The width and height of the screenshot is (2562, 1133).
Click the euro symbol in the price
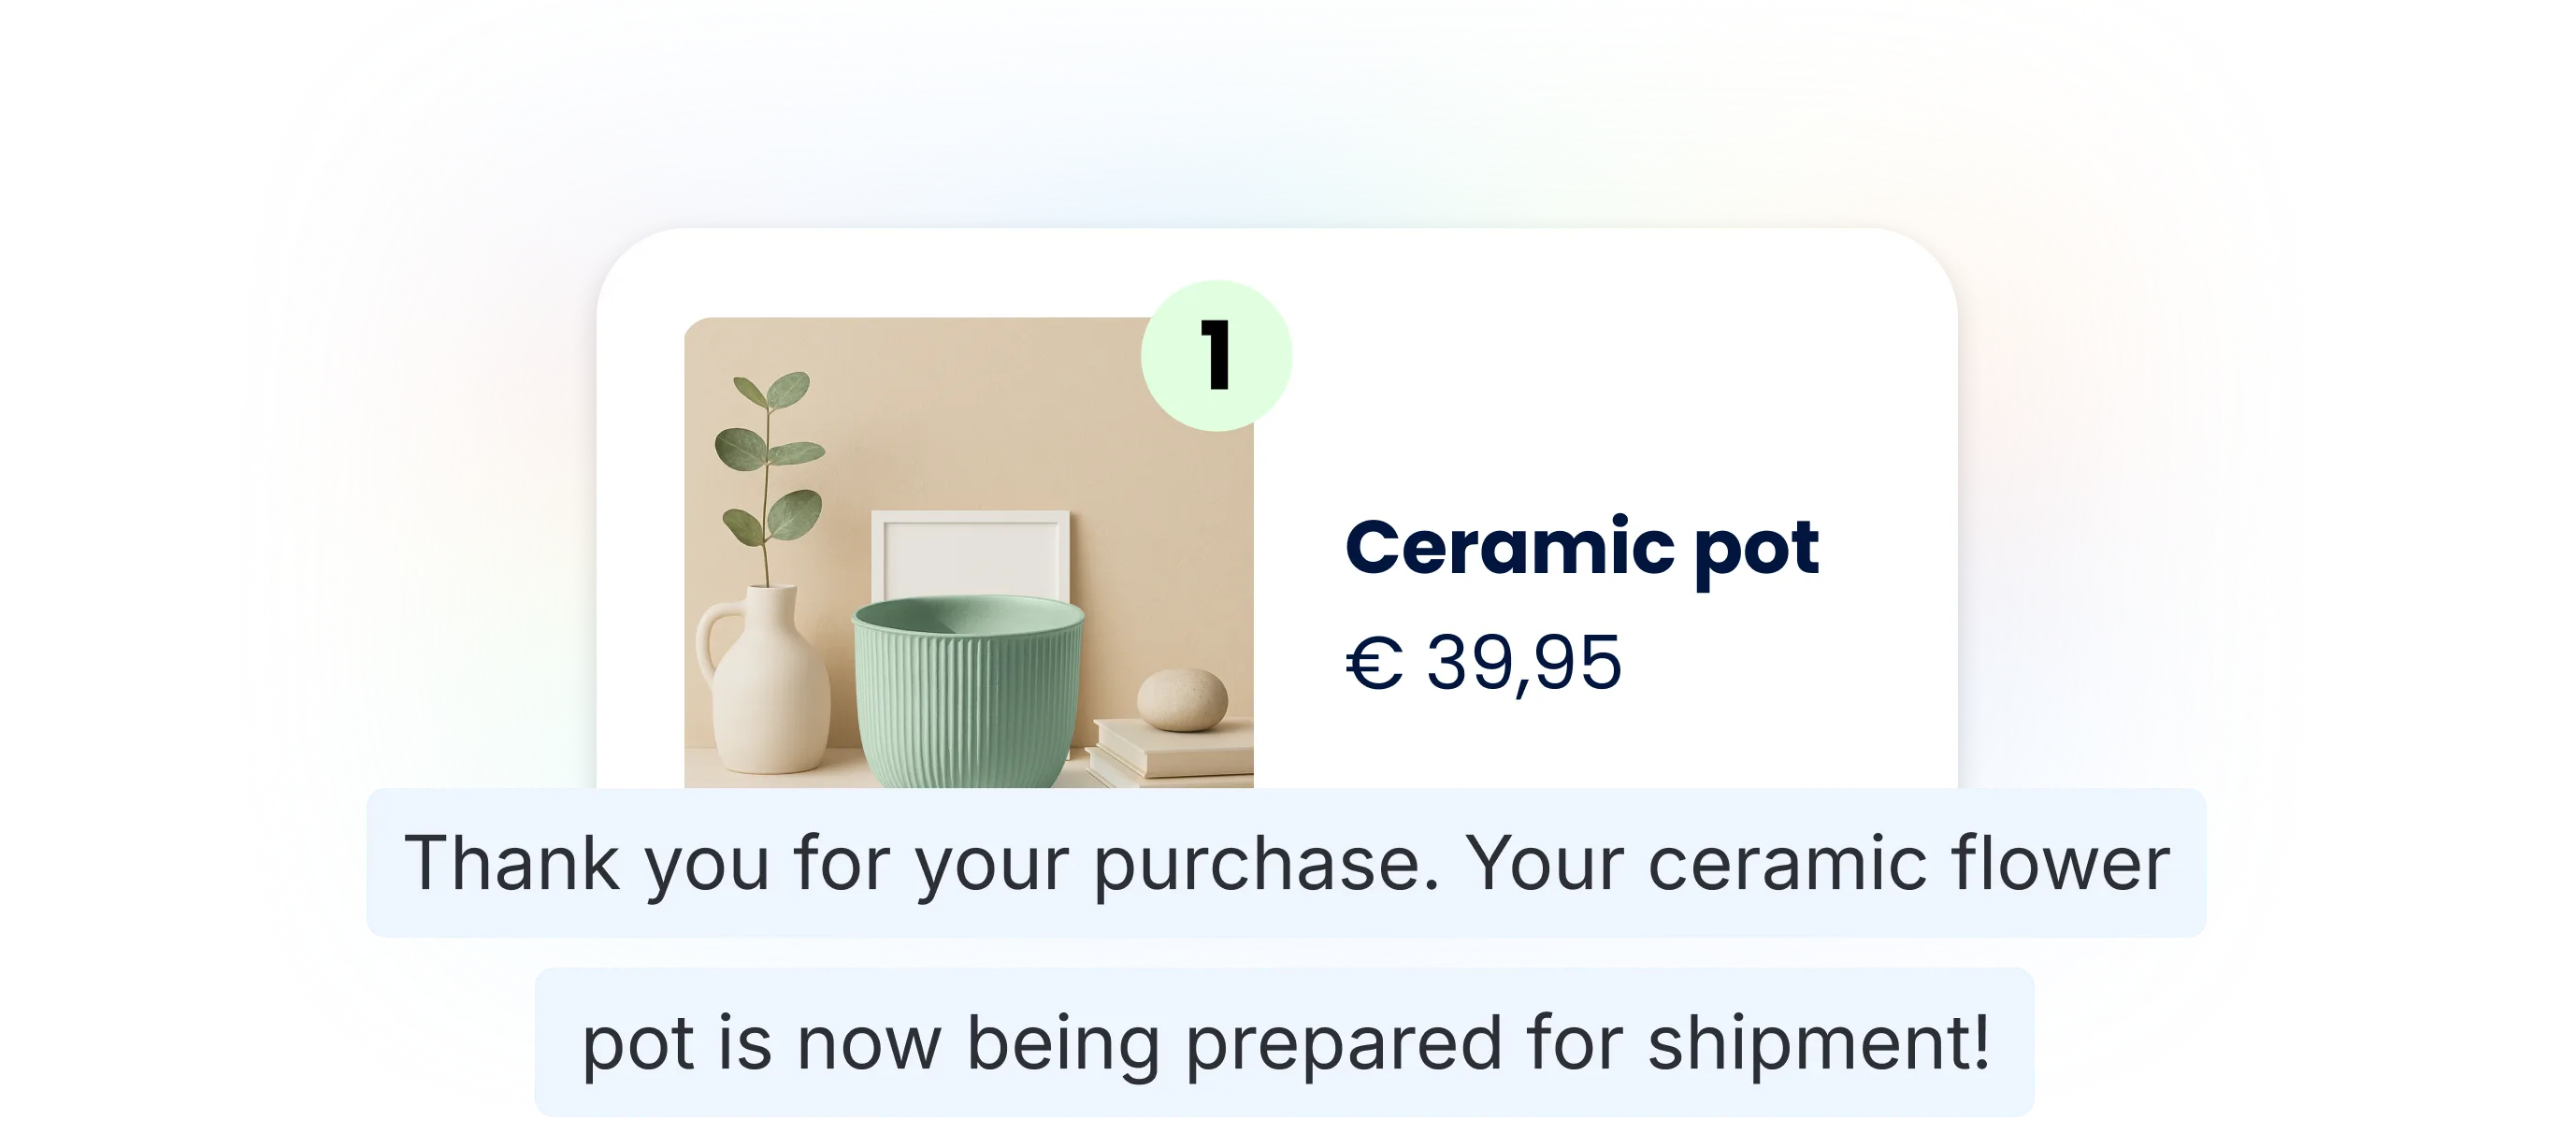click(x=1374, y=664)
